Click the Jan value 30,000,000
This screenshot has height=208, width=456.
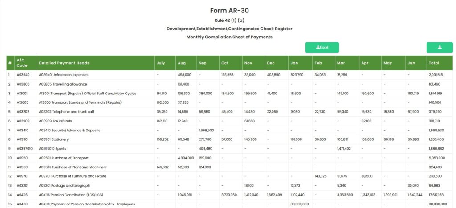point(299,204)
